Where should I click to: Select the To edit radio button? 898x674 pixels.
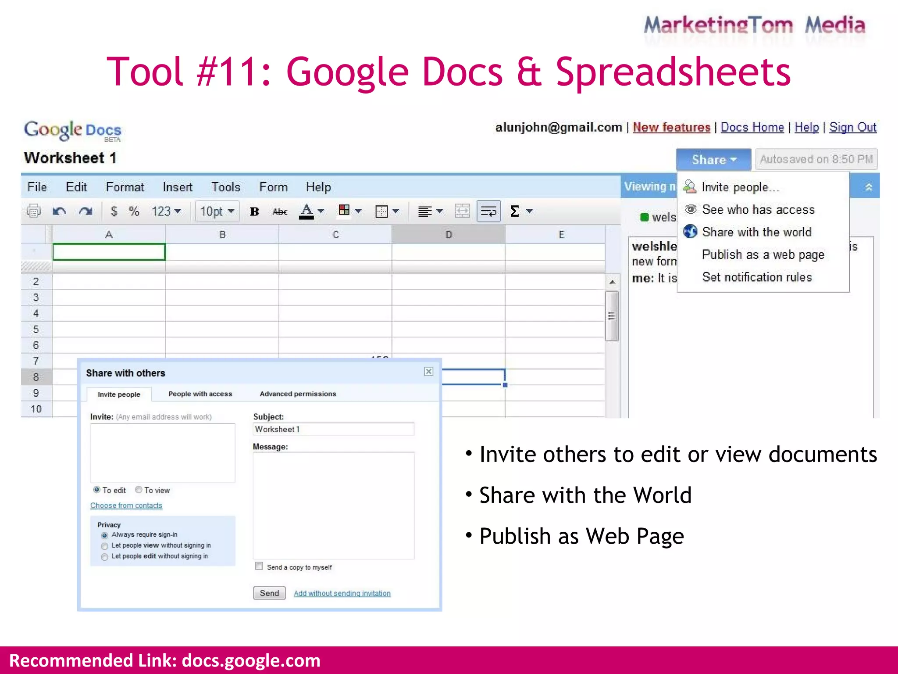tap(97, 490)
